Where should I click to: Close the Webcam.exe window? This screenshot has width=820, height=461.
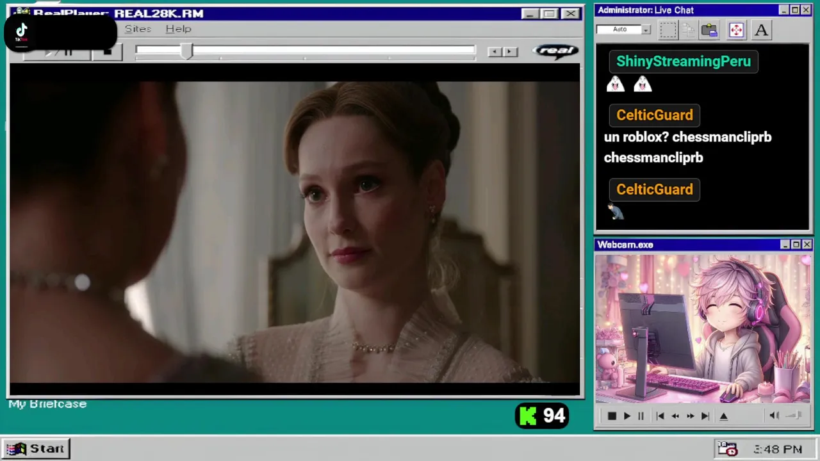(x=807, y=245)
